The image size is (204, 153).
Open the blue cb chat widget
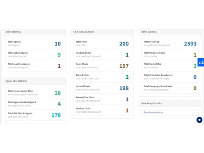point(201,62)
